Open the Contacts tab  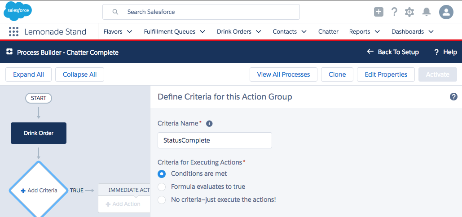[285, 32]
